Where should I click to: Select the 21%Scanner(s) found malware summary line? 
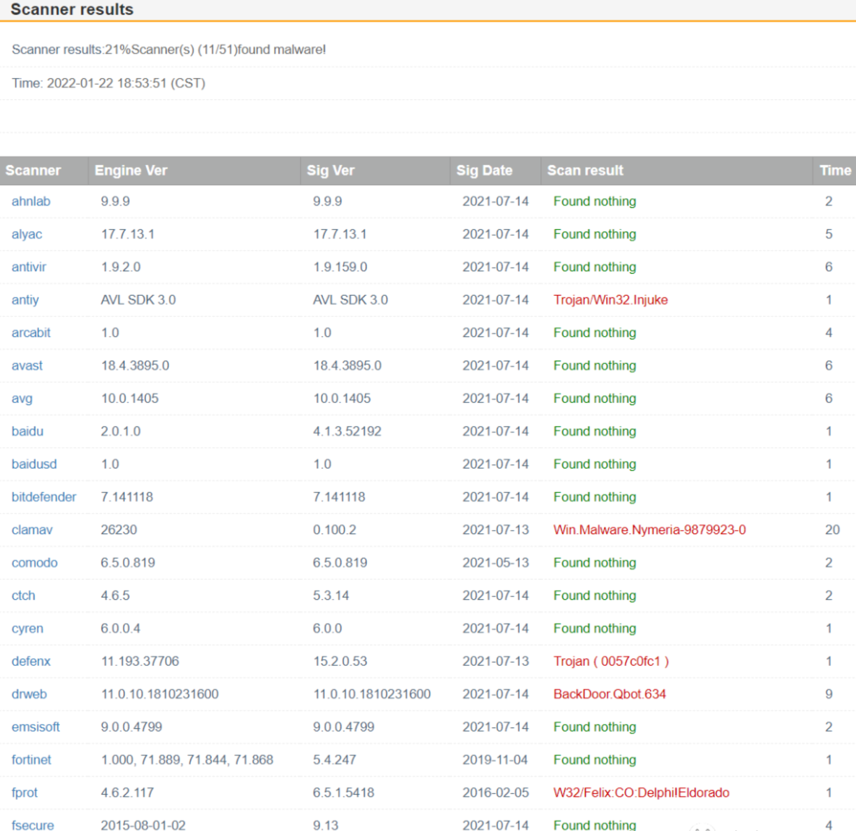[x=169, y=50]
